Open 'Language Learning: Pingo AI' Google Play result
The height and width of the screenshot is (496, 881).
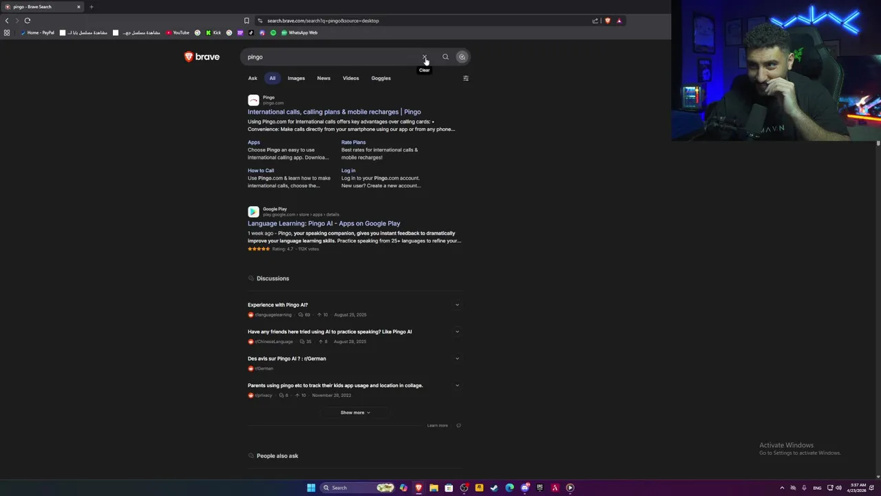point(323,223)
